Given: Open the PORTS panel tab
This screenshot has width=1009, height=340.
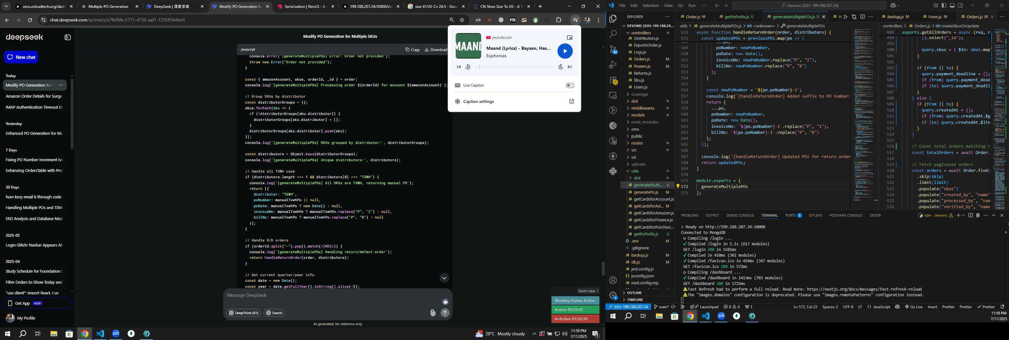Looking at the screenshot, I should tap(793, 216).
